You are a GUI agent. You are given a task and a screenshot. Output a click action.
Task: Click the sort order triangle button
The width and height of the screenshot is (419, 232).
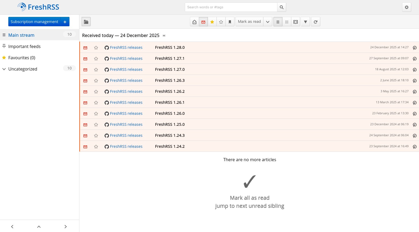point(306,22)
